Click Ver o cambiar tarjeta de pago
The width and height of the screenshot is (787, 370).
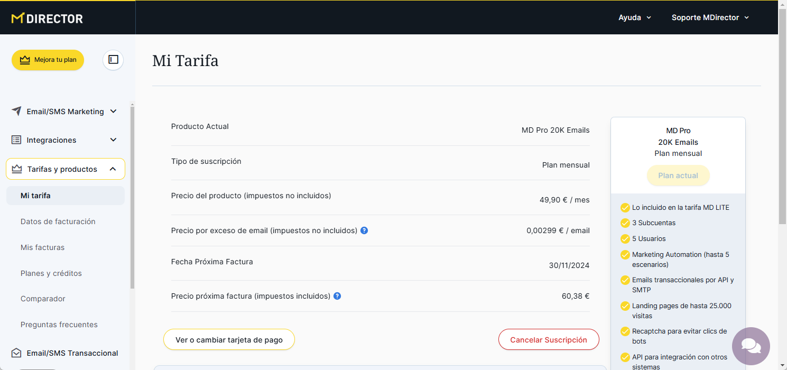[x=229, y=340]
